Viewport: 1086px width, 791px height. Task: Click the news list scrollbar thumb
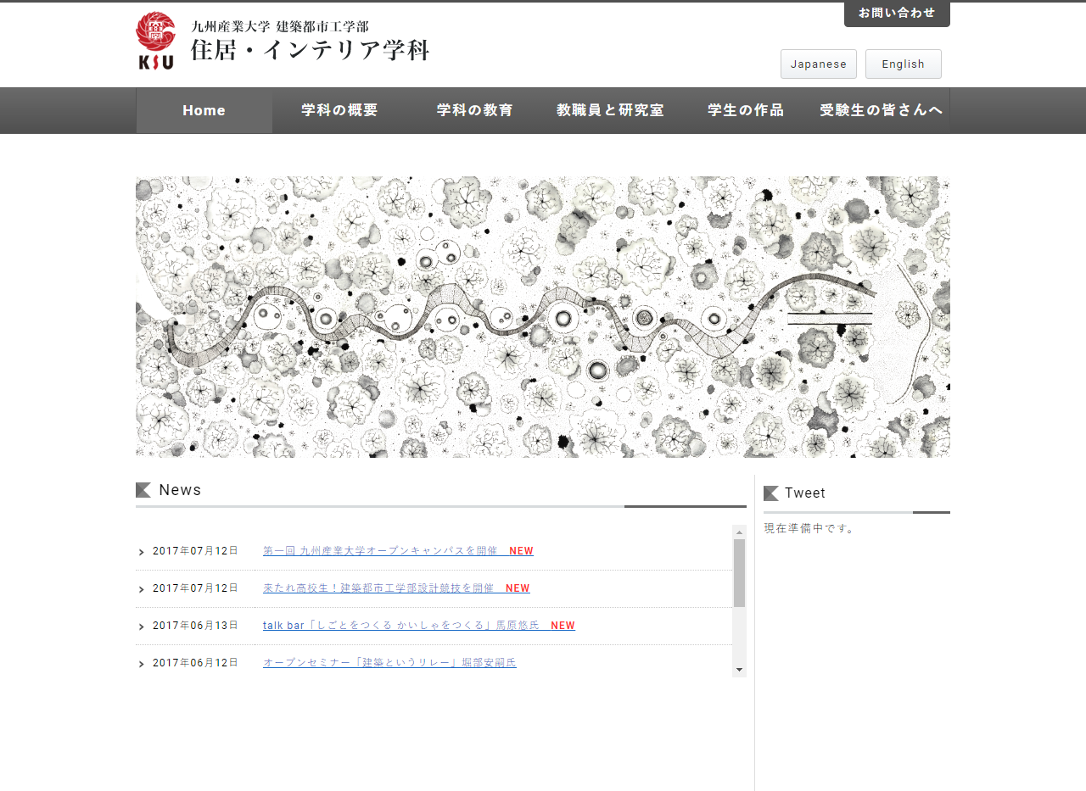(x=740, y=573)
